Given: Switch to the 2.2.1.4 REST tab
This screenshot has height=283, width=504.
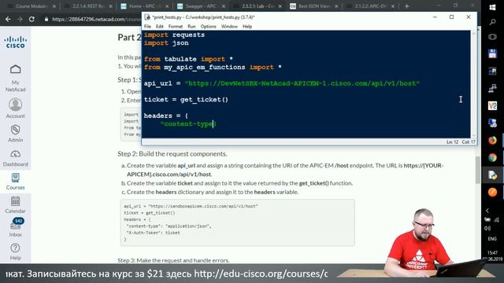Looking at the screenshot, I should coord(88,6).
